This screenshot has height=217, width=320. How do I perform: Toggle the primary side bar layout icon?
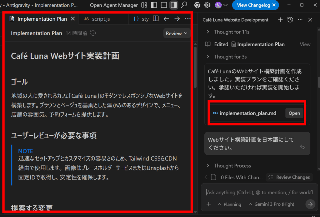tap(153, 5)
